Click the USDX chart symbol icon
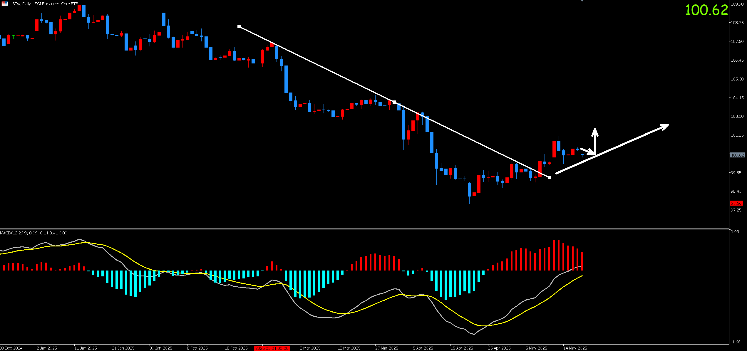 (5, 4)
